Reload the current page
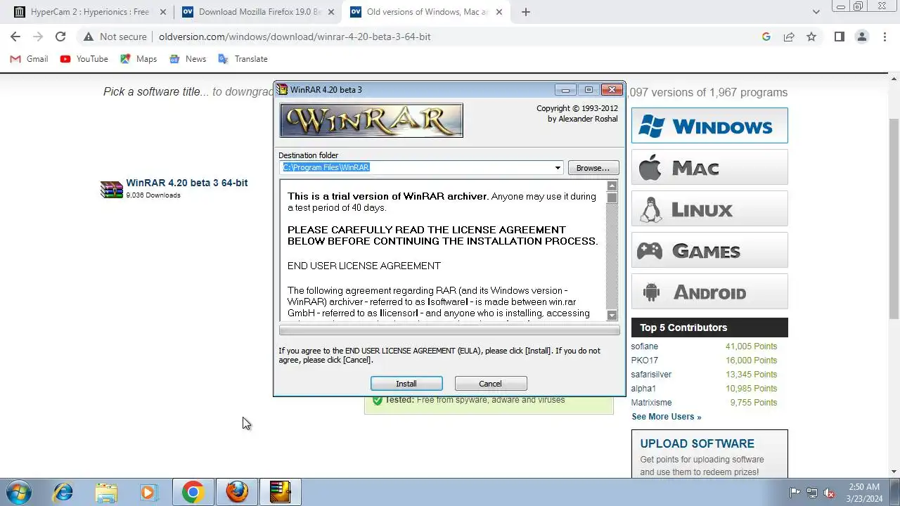The width and height of the screenshot is (900, 506). (60, 37)
